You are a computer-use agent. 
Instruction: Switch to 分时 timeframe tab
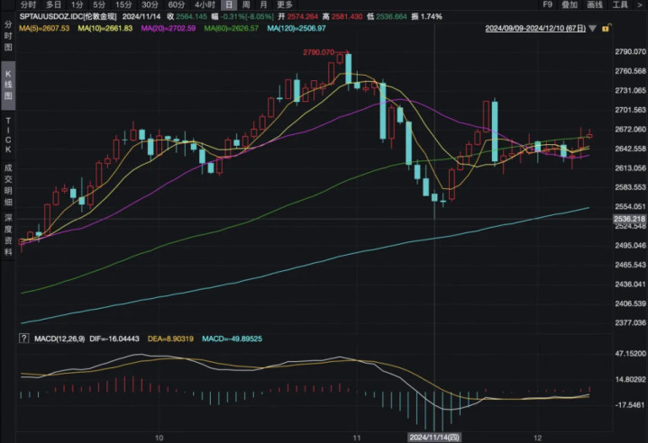pyautogui.click(x=28, y=5)
